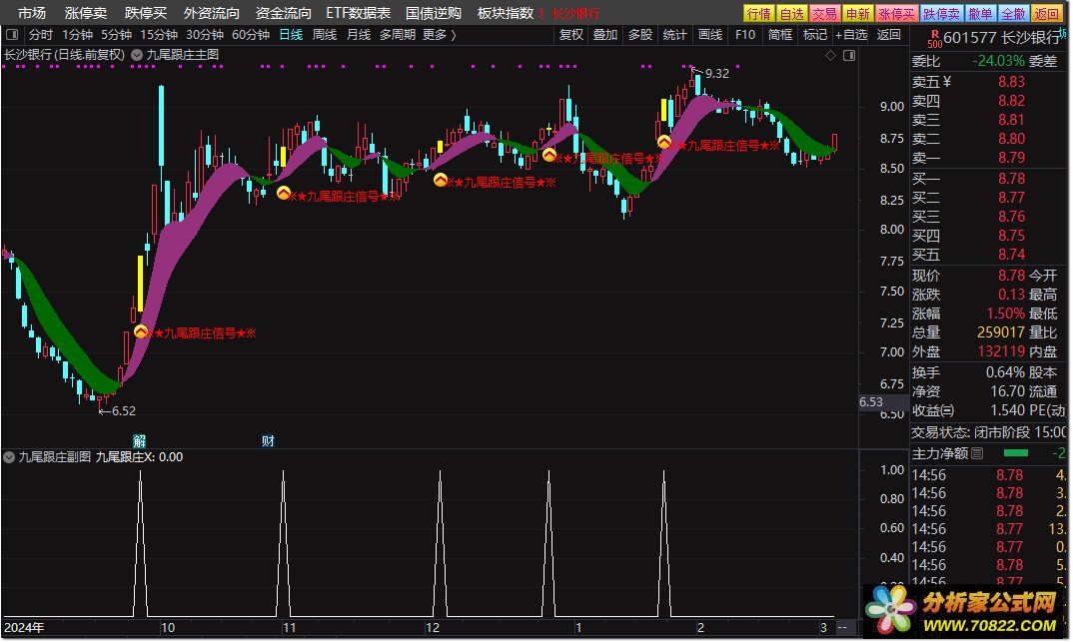1073x642 pixels.
Task: Click the diamond icon atop main chart
Action: tap(830, 55)
